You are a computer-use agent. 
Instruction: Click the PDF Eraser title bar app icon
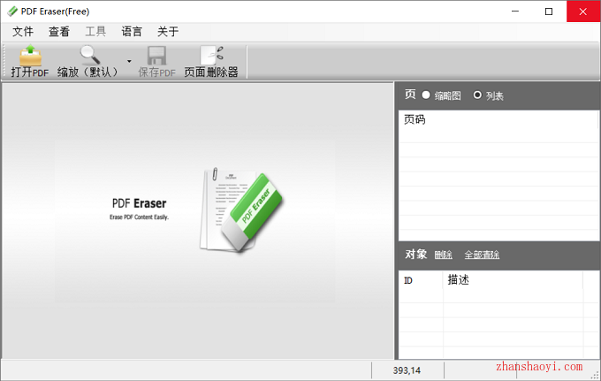coord(11,11)
